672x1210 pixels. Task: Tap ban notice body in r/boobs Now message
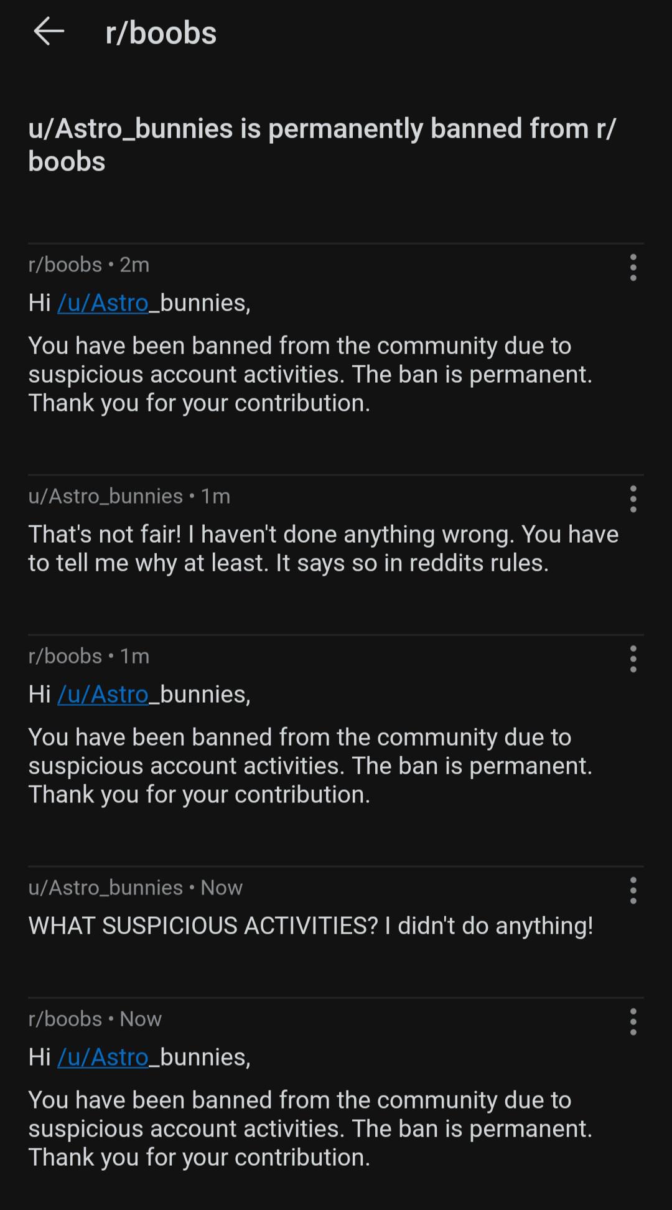pos(310,1129)
